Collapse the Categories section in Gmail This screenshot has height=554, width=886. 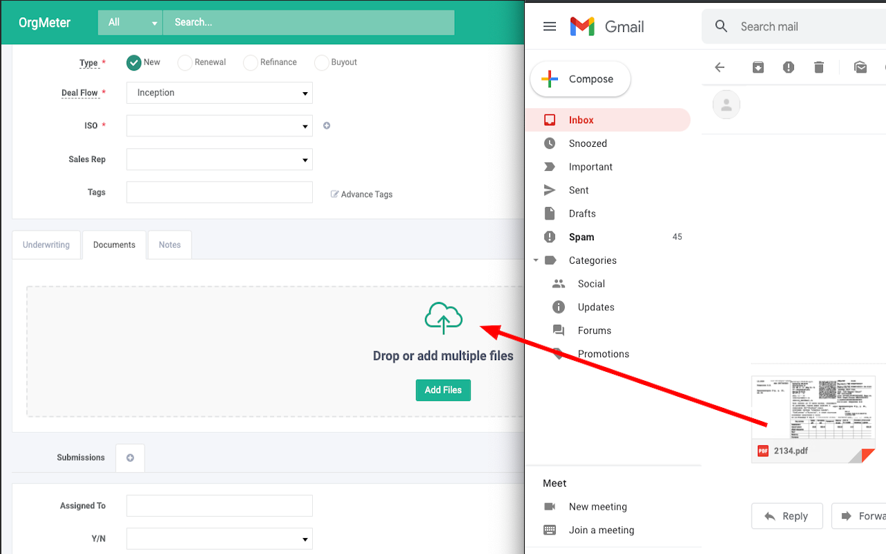click(536, 260)
